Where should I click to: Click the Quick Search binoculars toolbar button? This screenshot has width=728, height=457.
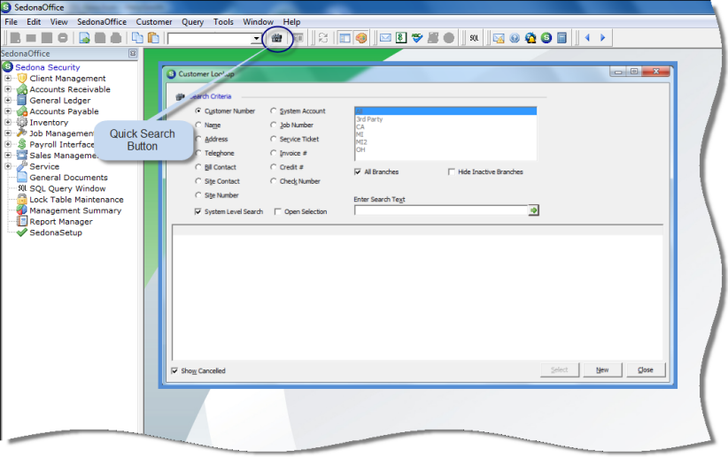point(276,38)
